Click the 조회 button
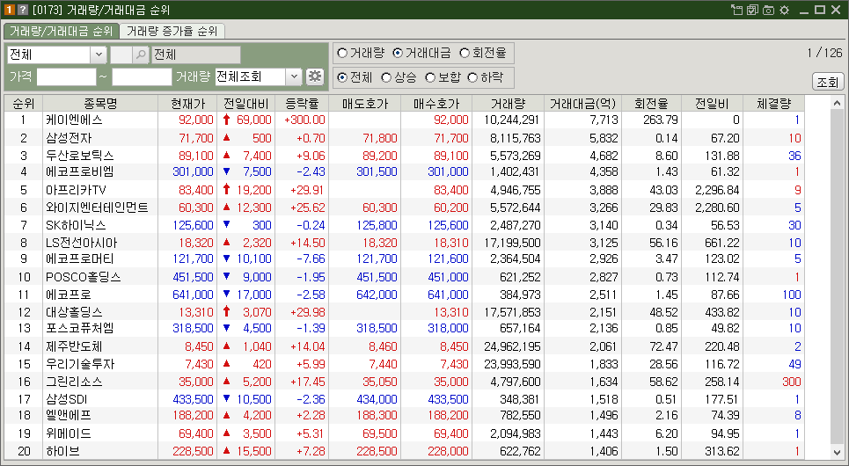The image size is (849, 466). point(828,82)
